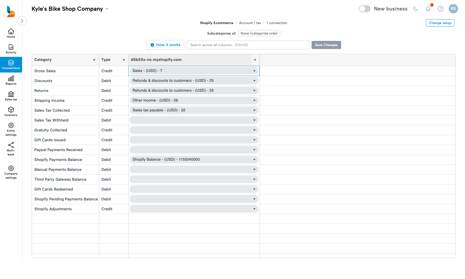Select the Shopify Ecommerce header label
This screenshot has width=465, height=279.
(x=216, y=23)
